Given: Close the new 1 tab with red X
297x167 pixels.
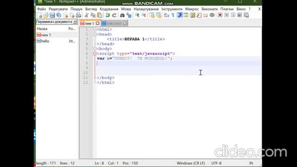Looking at the screenshot, I should pyautogui.click(x=97, y=23).
